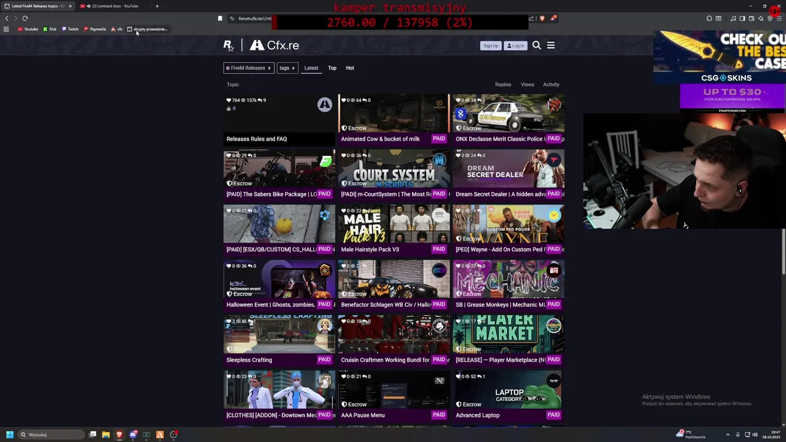Viewport: 786px width, 442px height.
Task: Open the Youtube bookmark
Action: click(28, 29)
